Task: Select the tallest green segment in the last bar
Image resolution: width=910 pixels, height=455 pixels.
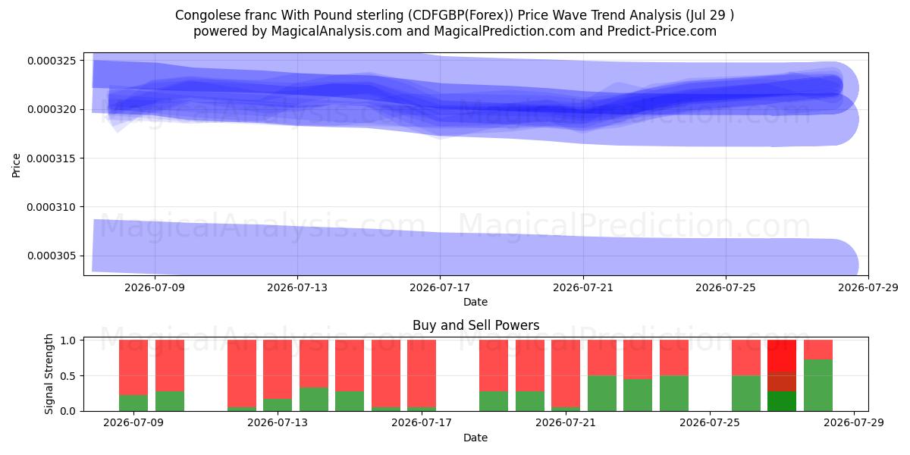Action: (x=818, y=385)
